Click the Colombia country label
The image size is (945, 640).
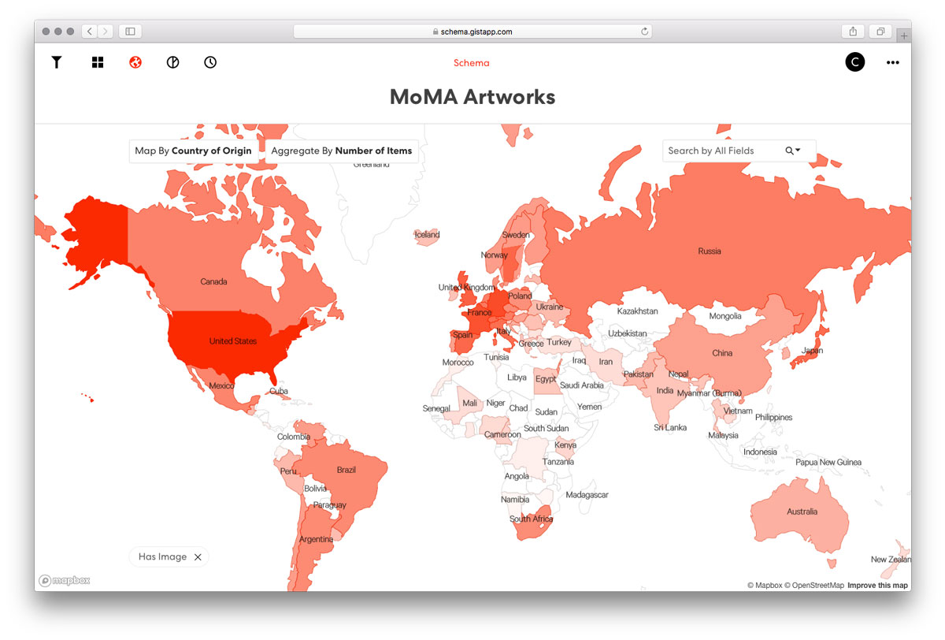294,437
